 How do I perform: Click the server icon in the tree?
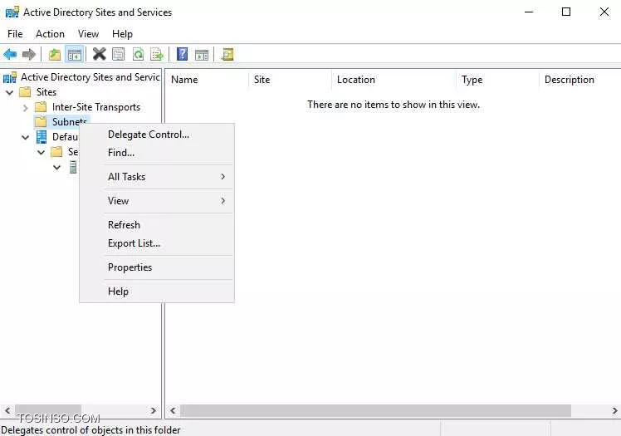(x=73, y=167)
